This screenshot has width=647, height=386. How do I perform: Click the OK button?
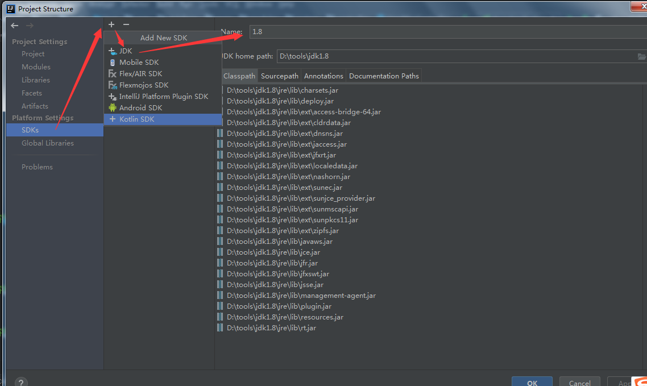point(532,383)
